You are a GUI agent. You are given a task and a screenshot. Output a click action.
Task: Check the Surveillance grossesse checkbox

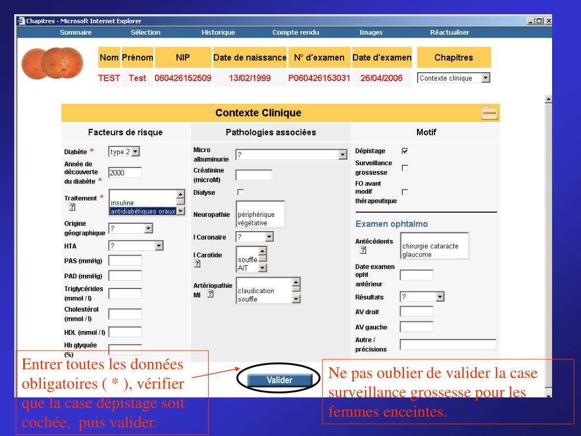(405, 168)
